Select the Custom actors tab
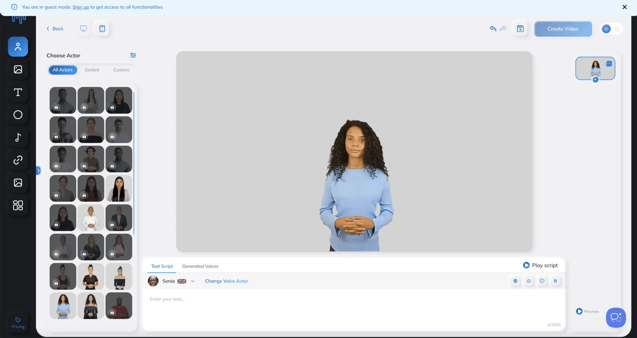 pyautogui.click(x=121, y=70)
